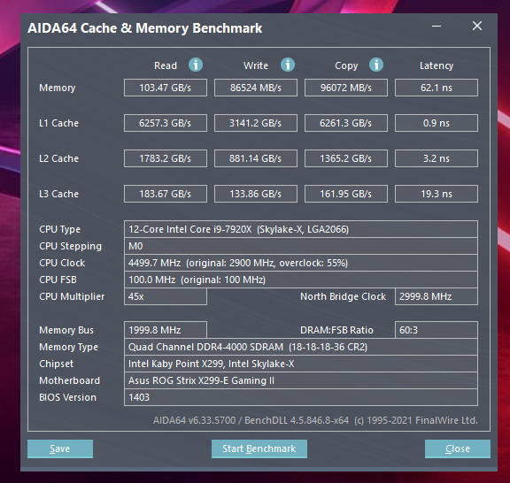This screenshot has height=483, width=510.
Task: Click L3 Cache Latency value 19.3 ns
Action: (x=437, y=194)
